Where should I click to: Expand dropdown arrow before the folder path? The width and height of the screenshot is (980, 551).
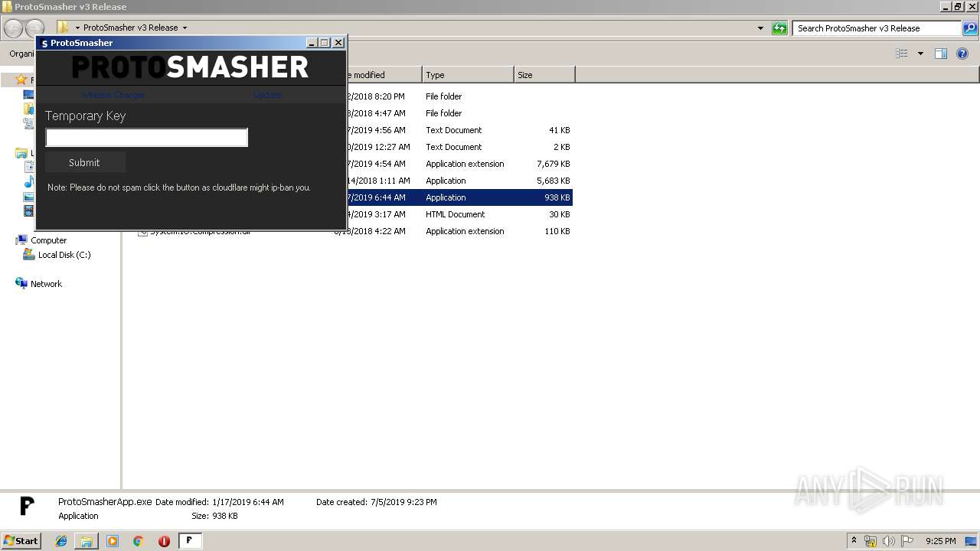77,28
